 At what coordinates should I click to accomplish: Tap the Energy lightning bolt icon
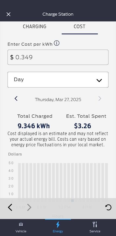point(58,225)
